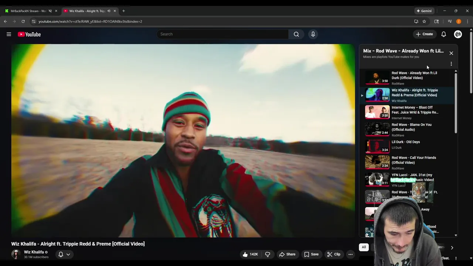Open the YouTube account avatar menu

point(458,34)
